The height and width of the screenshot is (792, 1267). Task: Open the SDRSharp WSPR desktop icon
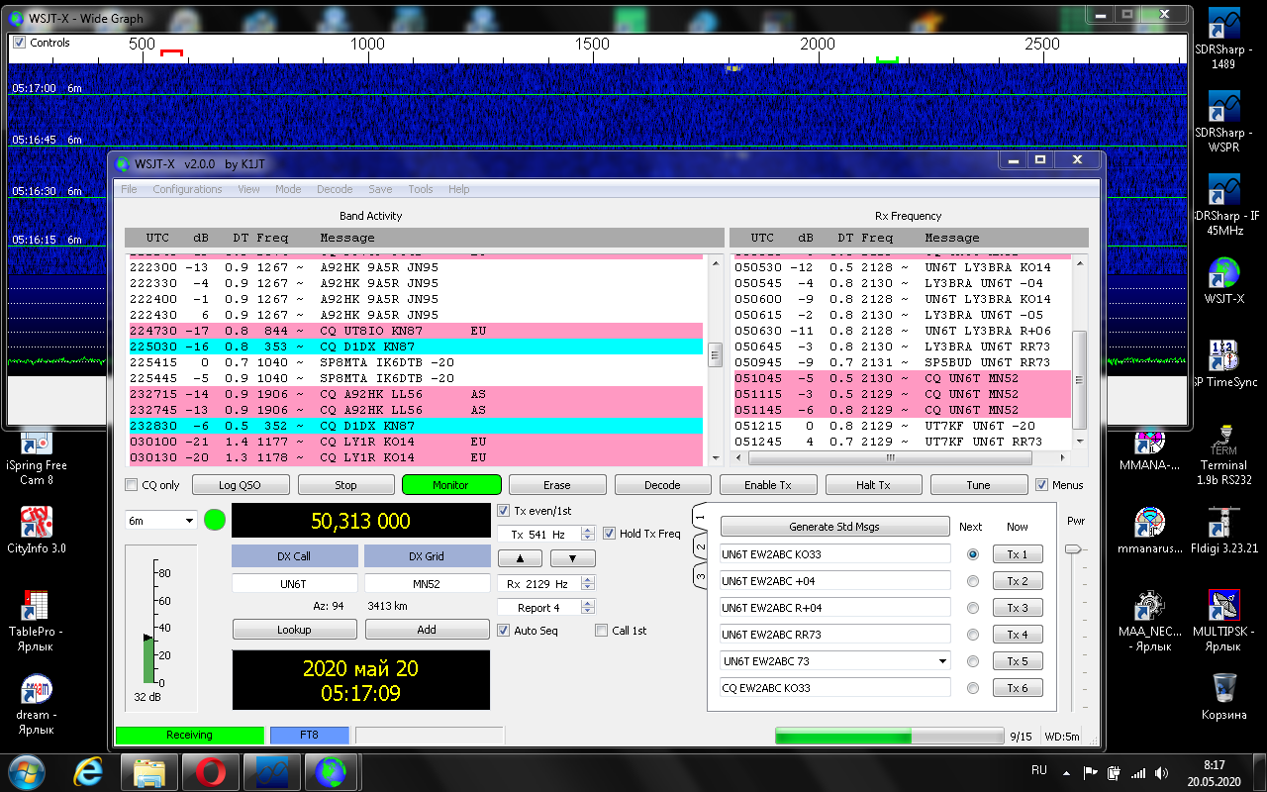pyautogui.click(x=1223, y=111)
